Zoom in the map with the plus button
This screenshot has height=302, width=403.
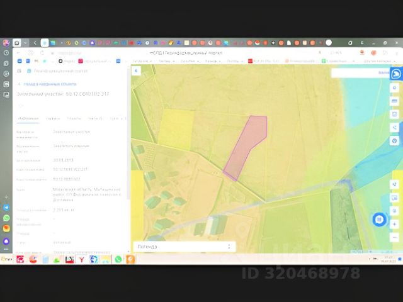395,224
